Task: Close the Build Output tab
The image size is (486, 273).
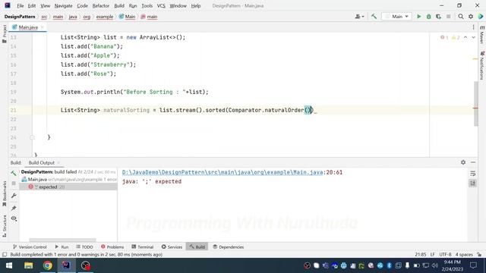Action: click(58, 162)
